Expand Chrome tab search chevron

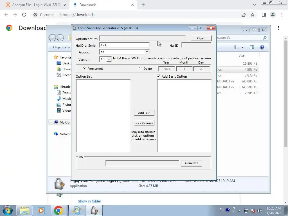tap(254, 5)
